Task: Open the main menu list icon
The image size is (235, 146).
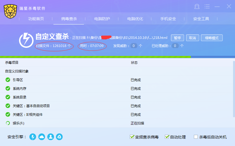Action: click(207, 6)
